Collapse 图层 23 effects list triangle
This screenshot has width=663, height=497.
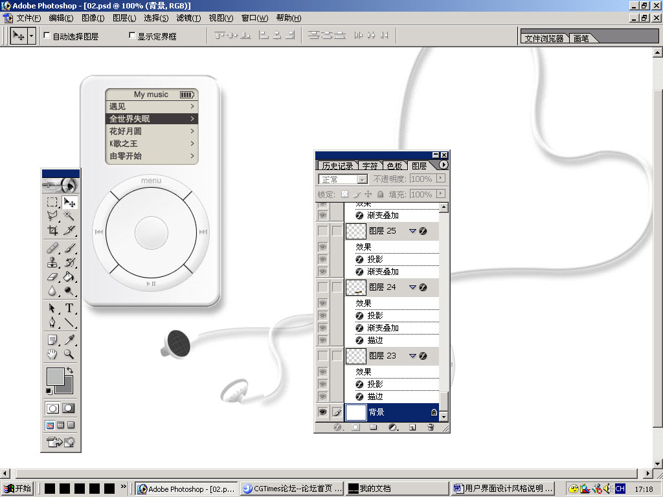412,356
